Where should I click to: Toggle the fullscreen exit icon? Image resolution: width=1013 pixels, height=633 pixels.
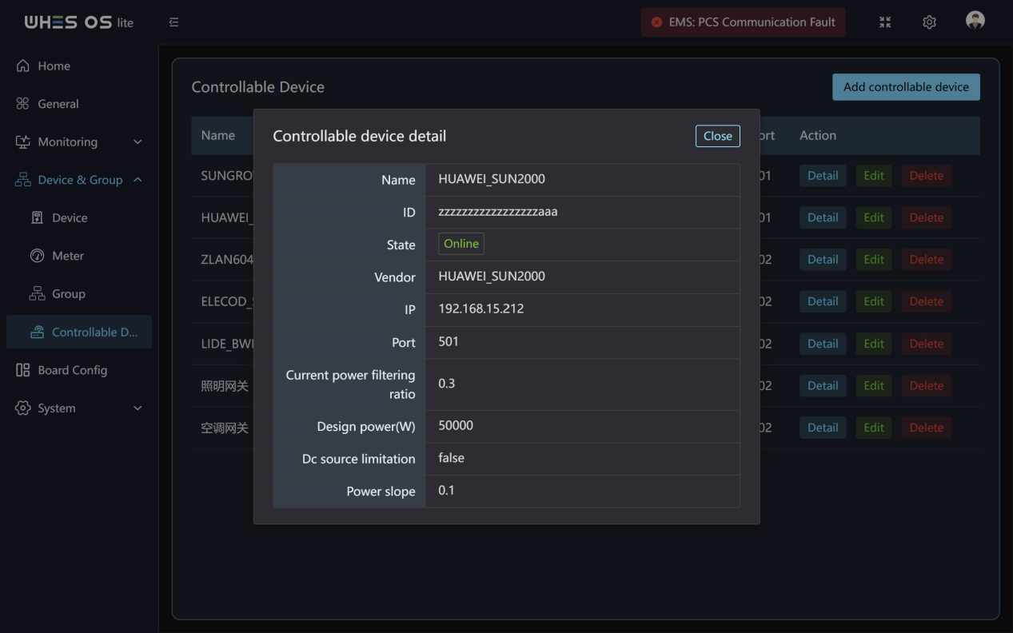coord(885,22)
